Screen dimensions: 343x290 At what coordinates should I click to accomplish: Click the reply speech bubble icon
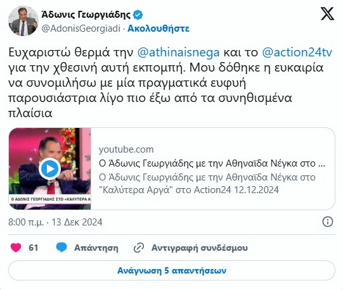tap(61, 248)
